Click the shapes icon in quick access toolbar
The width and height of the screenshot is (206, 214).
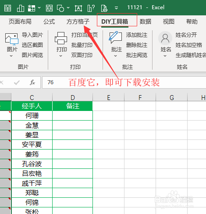[60, 8]
